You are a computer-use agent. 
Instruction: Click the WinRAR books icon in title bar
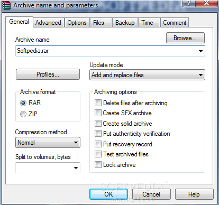6,5
